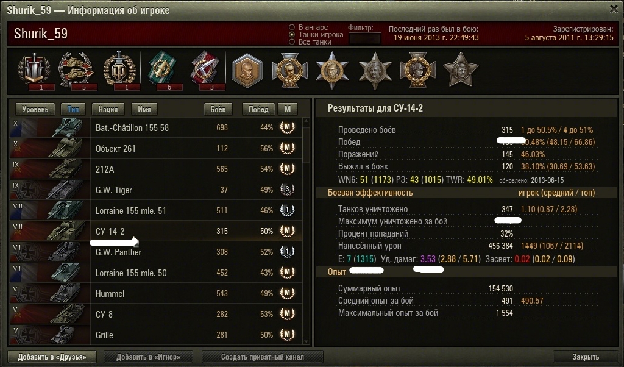Click the mastery badge beside Lorraine 155 mle. 51

pos(288,210)
